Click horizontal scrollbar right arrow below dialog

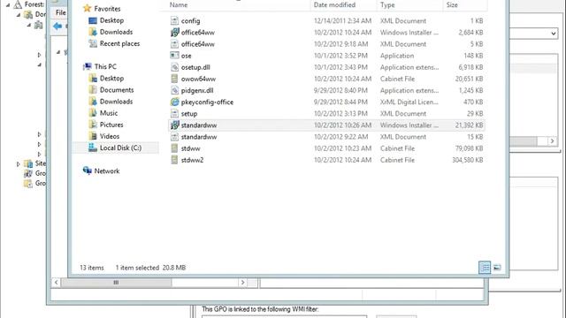pyautogui.click(x=243, y=283)
